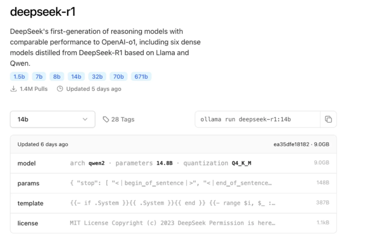Click the download icon next to 1.4M Pulls
This screenshot has height=252, width=380.
click(x=14, y=89)
